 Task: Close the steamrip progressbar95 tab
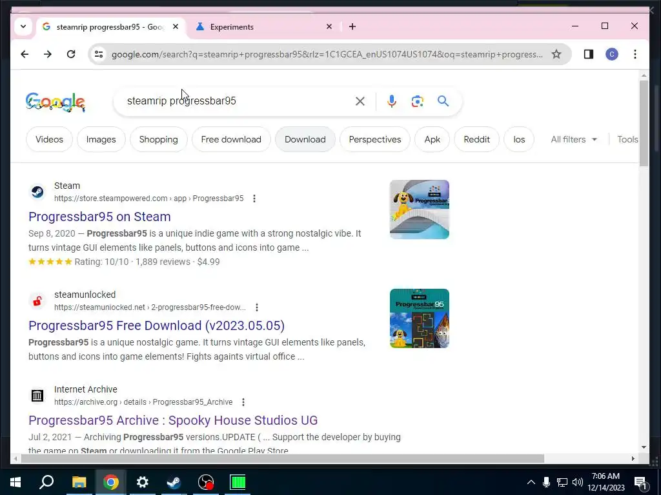coord(176,26)
